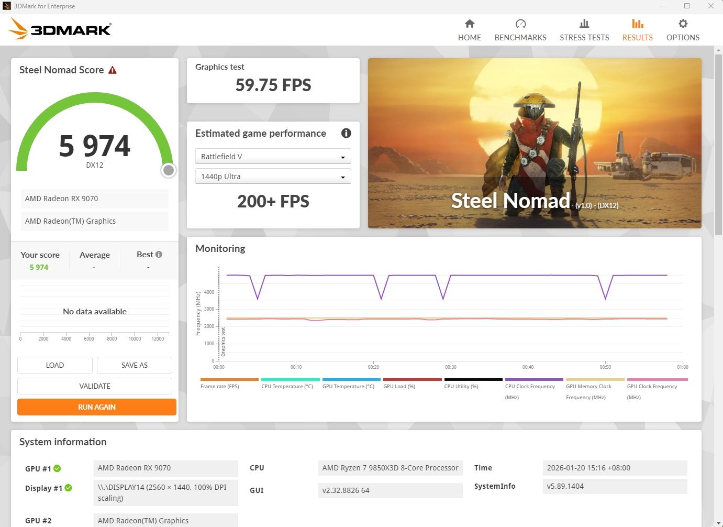This screenshot has width=723, height=527.
Task: Click the Save As button
Action: point(135,365)
